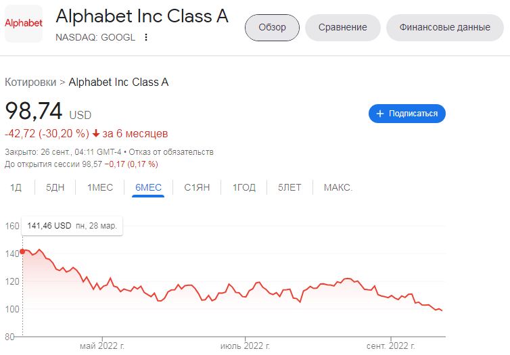Select the 5ЛЕТ range
This screenshot has width=510, height=355.
tap(289, 187)
